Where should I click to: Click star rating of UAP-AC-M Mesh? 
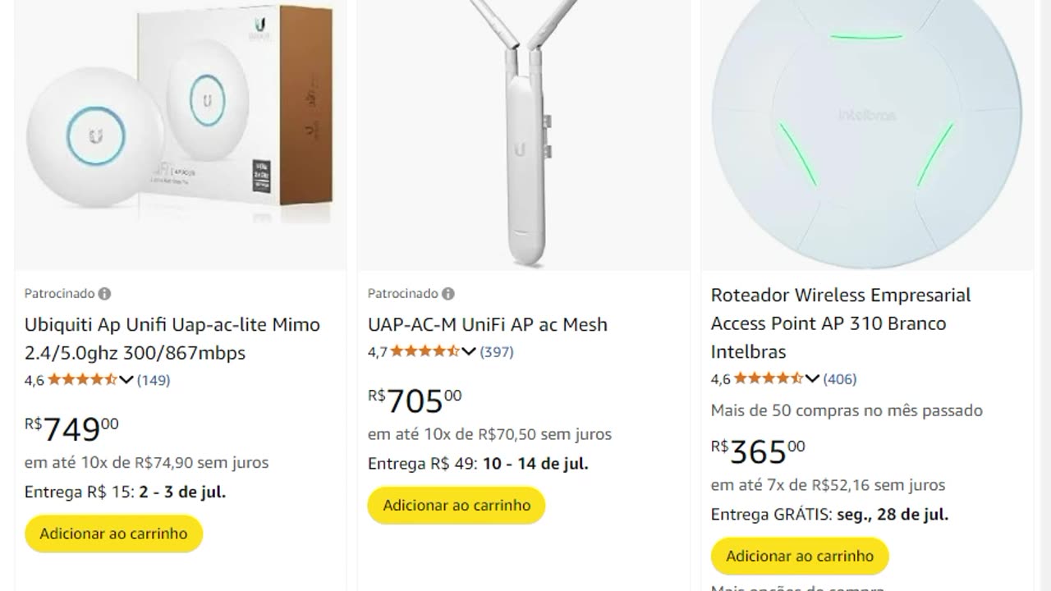point(425,352)
